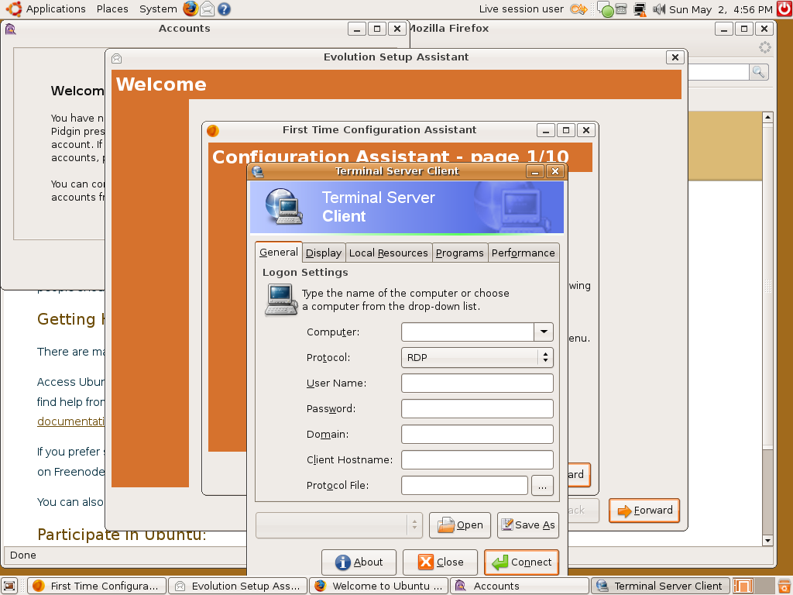The image size is (793, 595).
Task: Switch to Welcome to Ubuntu taskbar item
Action: (379, 586)
